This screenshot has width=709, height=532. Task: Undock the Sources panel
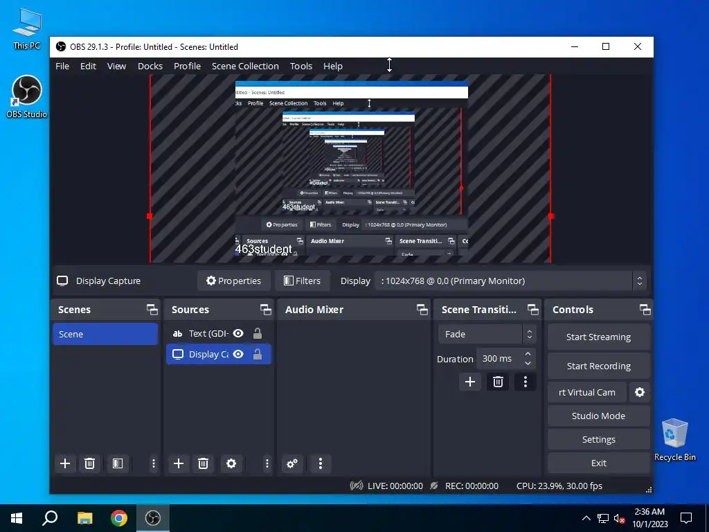pos(265,310)
